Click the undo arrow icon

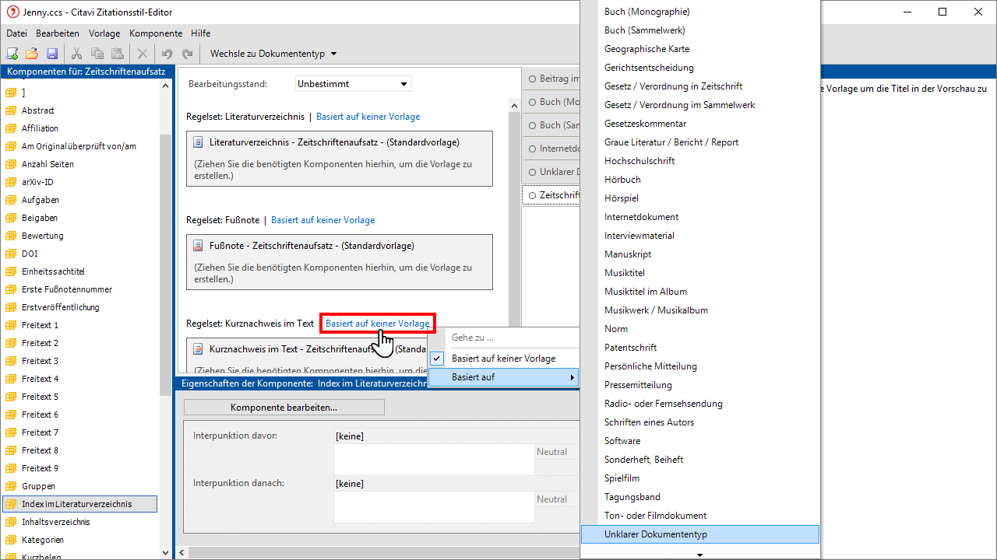[167, 54]
